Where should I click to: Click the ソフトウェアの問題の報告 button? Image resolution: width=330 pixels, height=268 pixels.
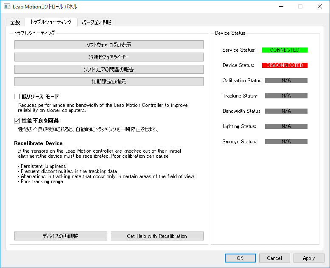[109, 69]
